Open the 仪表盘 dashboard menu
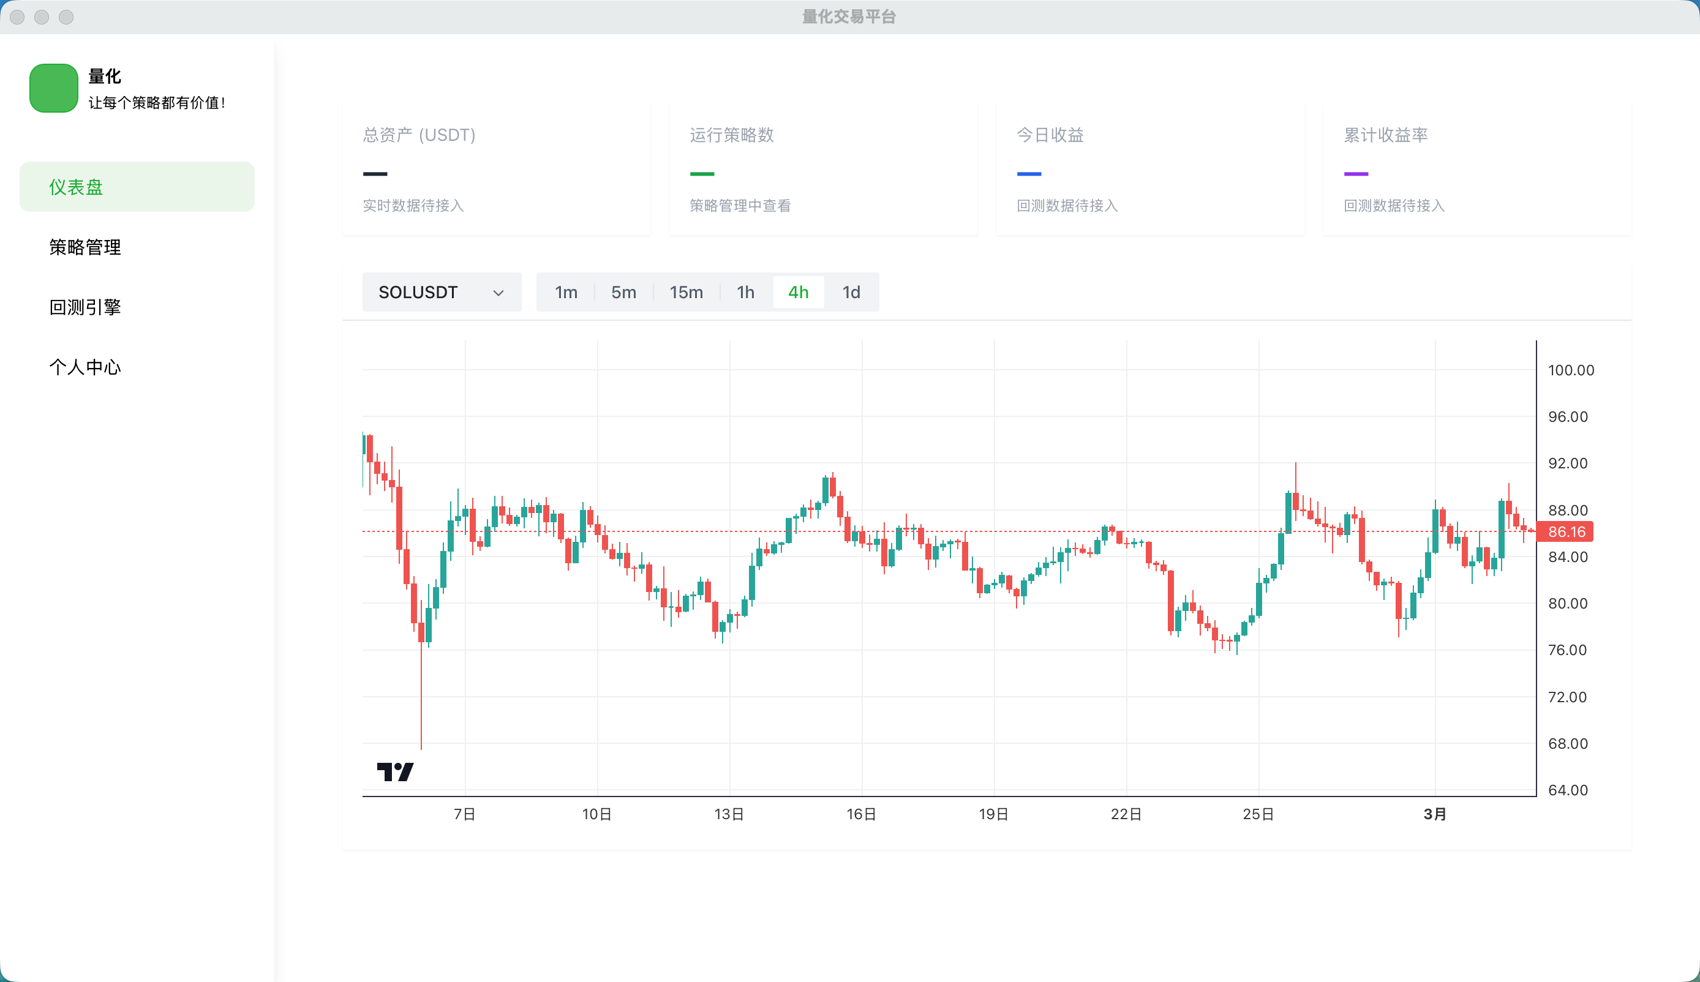The width and height of the screenshot is (1700, 982). click(x=137, y=187)
